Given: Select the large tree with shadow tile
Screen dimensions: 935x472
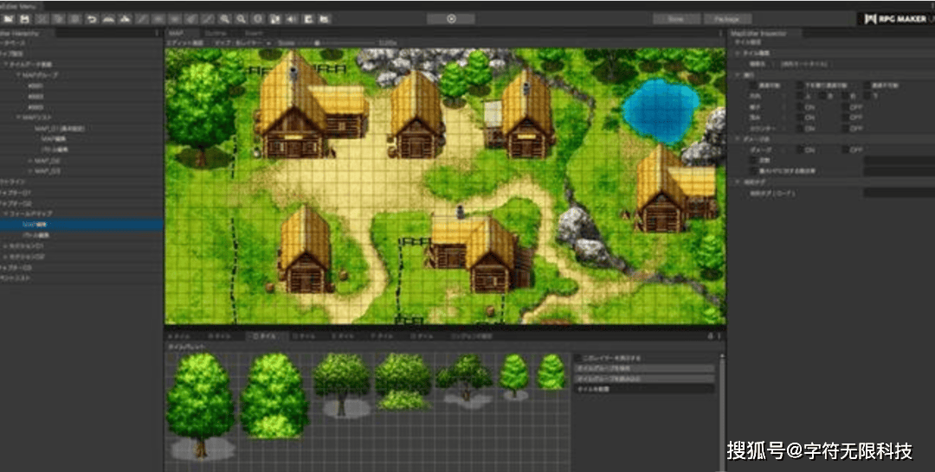Looking at the screenshot, I should [200, 406].
